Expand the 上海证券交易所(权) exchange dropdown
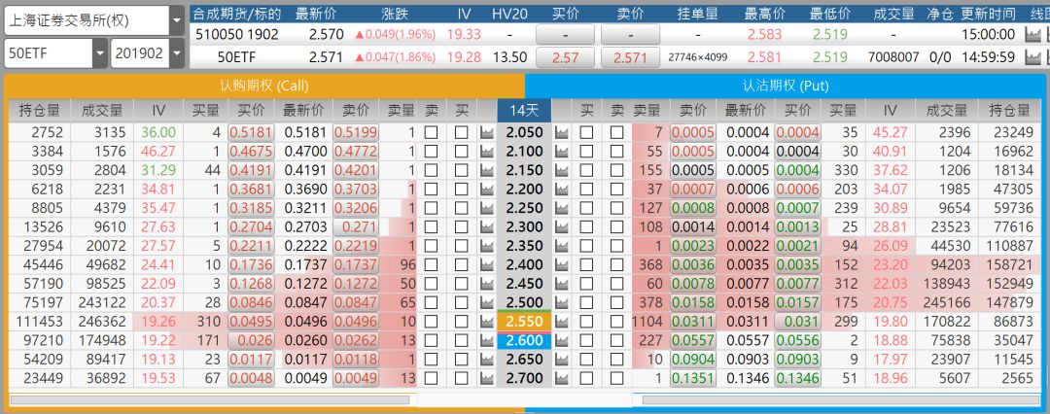Image resolution: width=1050 pixels, height=414 pixels. (177, 20)
